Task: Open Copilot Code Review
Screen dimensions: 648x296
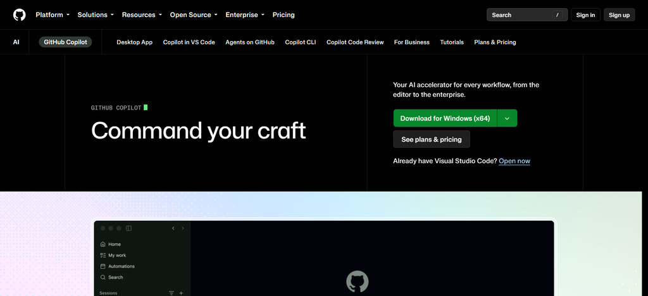Action: click(355, 42)
